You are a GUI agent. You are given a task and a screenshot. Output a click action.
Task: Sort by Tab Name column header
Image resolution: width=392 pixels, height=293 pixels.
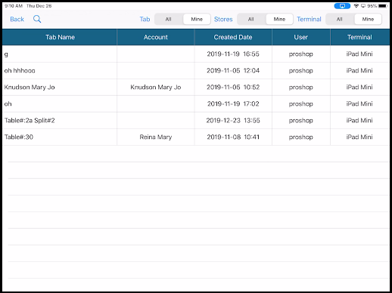60,37
